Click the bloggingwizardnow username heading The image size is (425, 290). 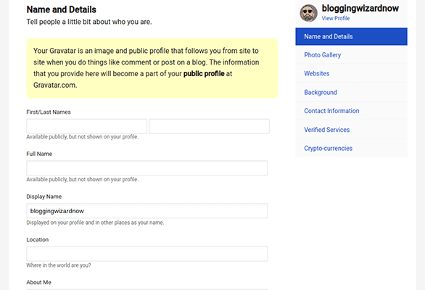point(360,9)
